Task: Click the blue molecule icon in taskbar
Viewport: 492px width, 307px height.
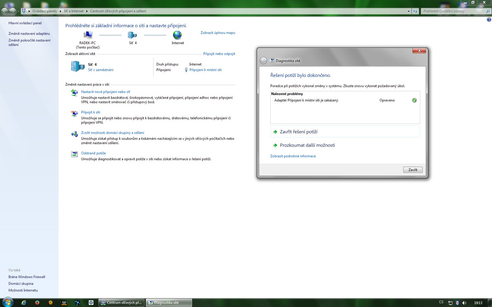Action: [78, 303]
